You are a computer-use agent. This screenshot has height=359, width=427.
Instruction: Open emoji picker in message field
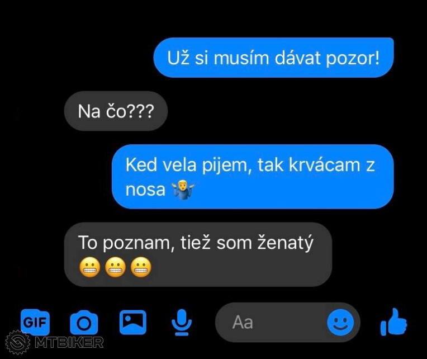340,323
